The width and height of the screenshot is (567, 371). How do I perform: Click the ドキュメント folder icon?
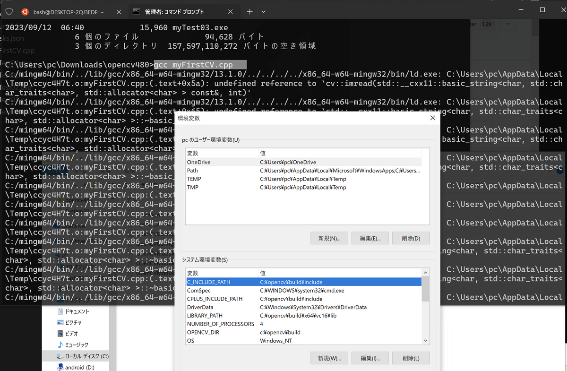tap(60, 311)
